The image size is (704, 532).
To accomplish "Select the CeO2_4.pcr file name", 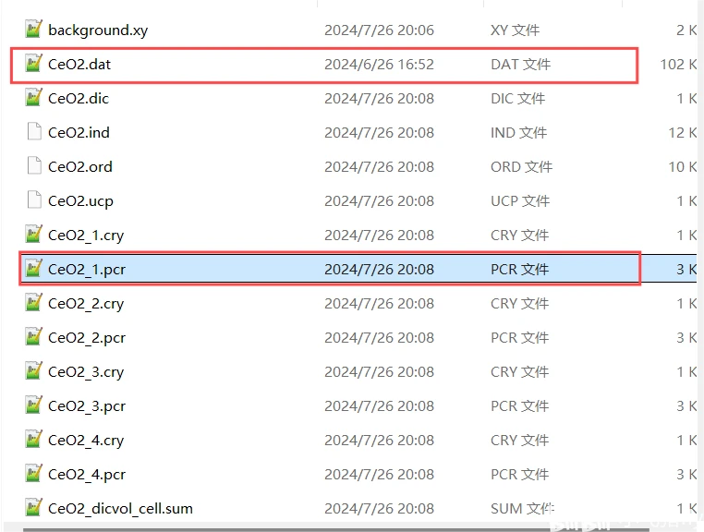I will point(87,475).
